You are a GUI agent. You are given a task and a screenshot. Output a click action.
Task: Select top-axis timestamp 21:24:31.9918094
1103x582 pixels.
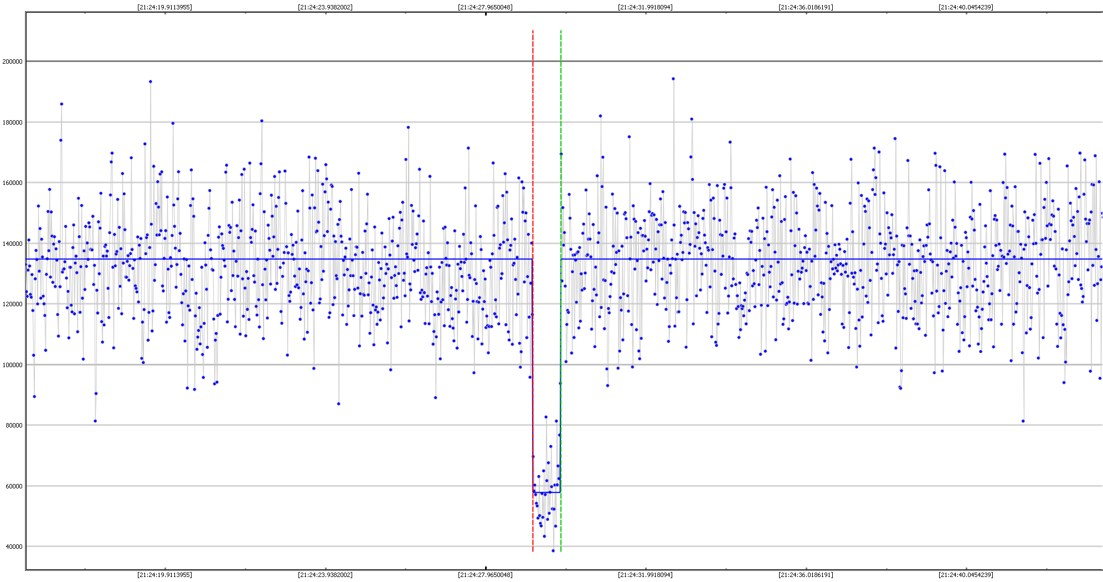646,7
